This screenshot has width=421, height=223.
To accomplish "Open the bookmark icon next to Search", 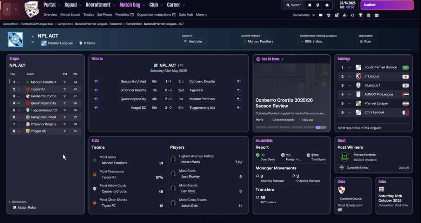I will [310, 5].
